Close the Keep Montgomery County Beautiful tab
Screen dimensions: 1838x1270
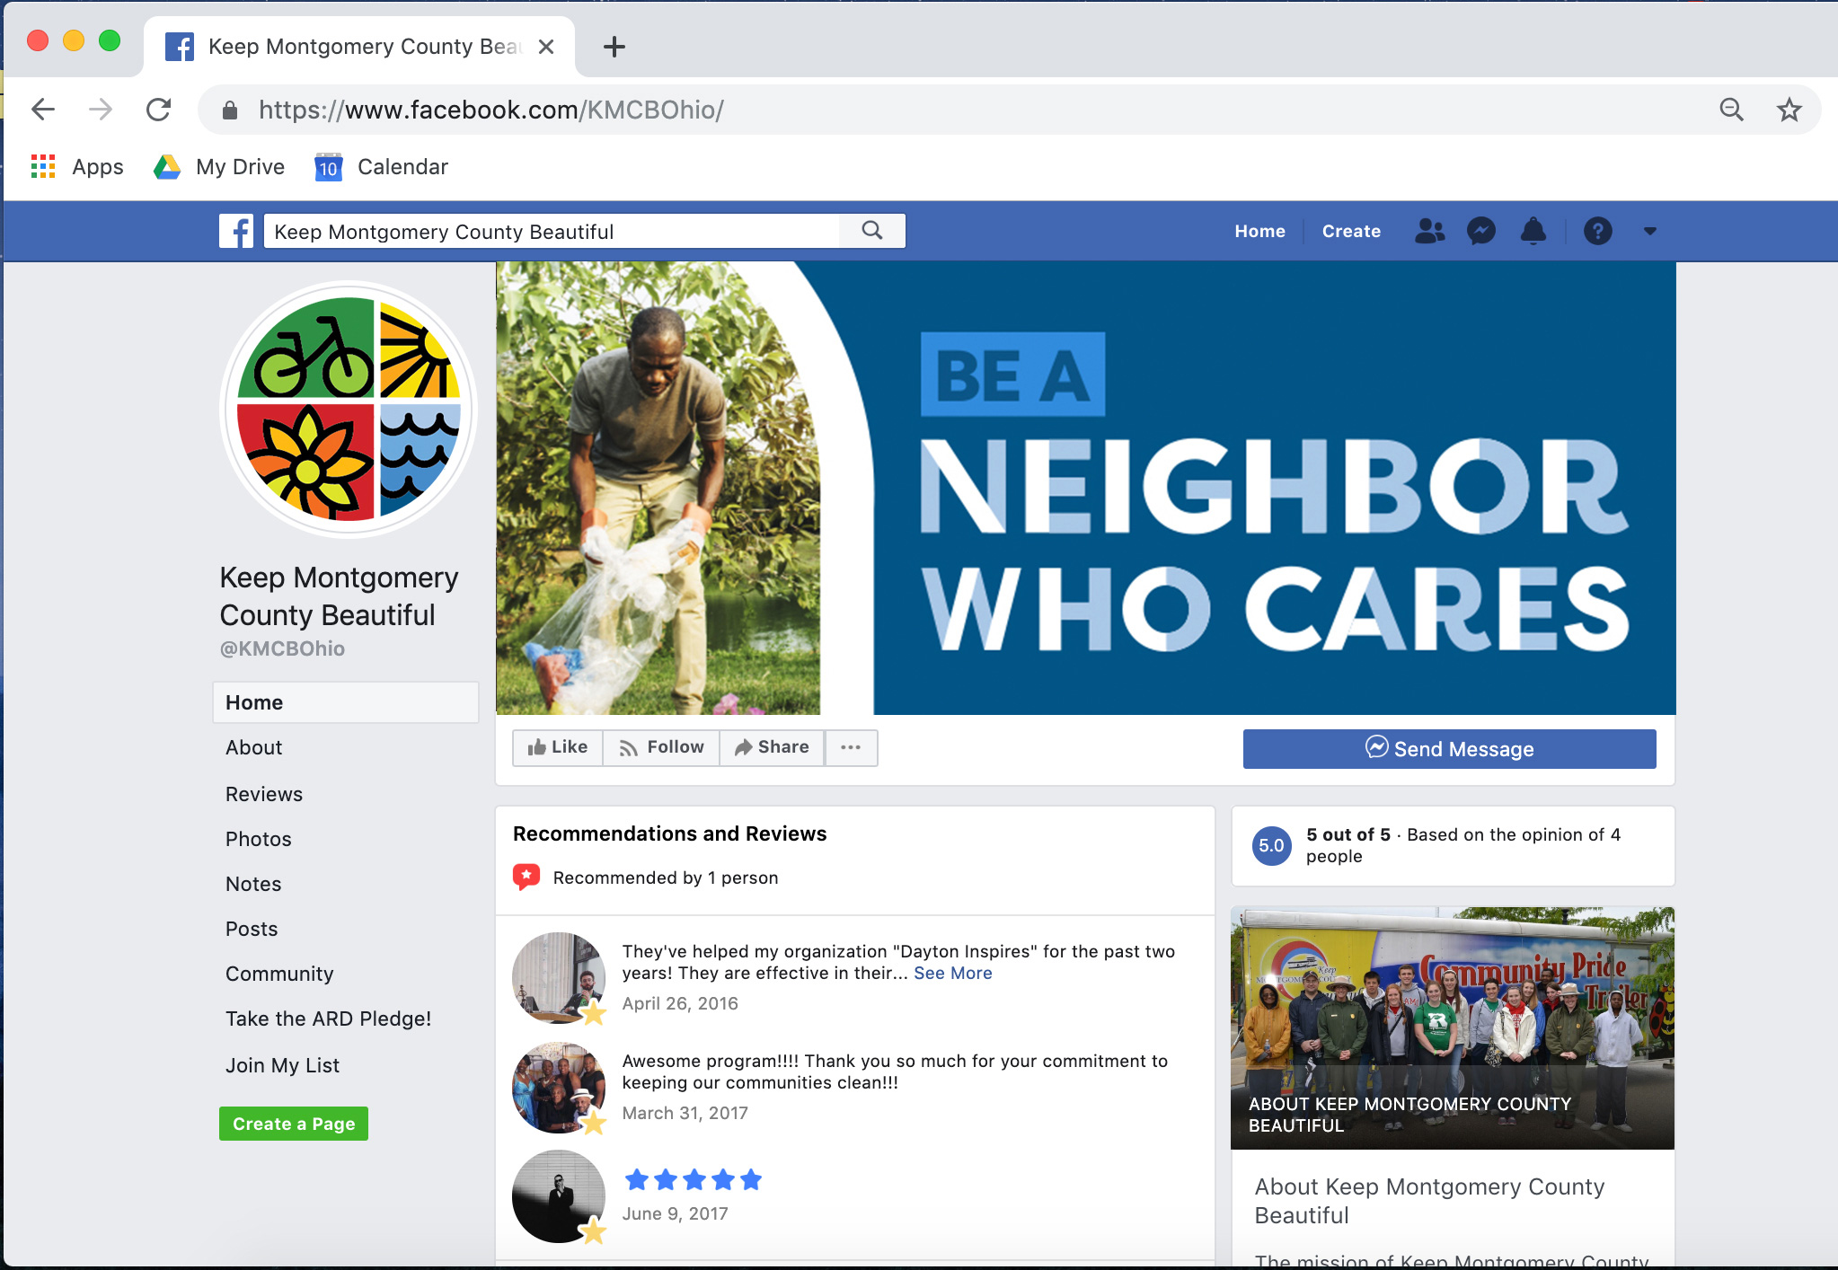tap(546, 47)
